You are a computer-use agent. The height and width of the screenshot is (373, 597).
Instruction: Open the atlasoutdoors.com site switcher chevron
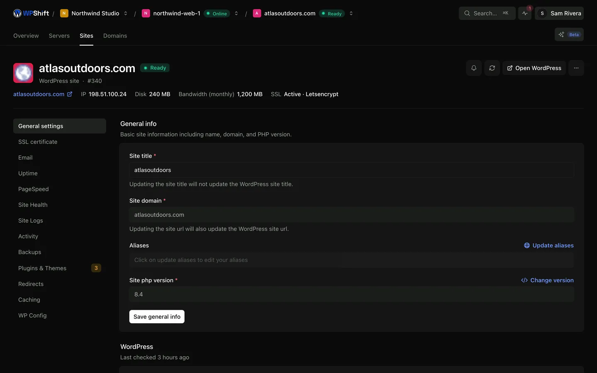(x=351, y=13)
